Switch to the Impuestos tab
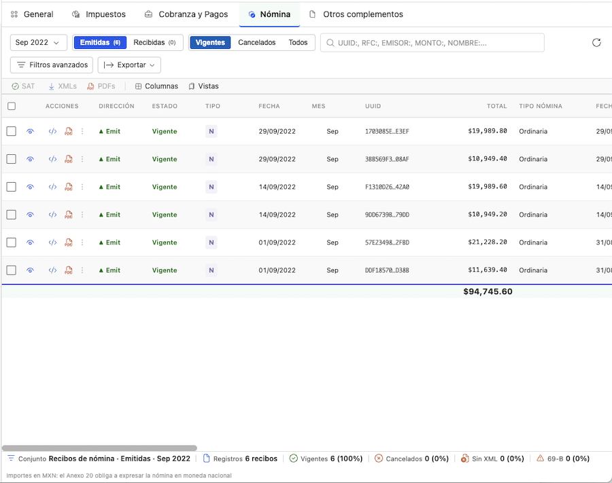Image resolution: width=612 pixels, height=483 pixels. point(99,14)
